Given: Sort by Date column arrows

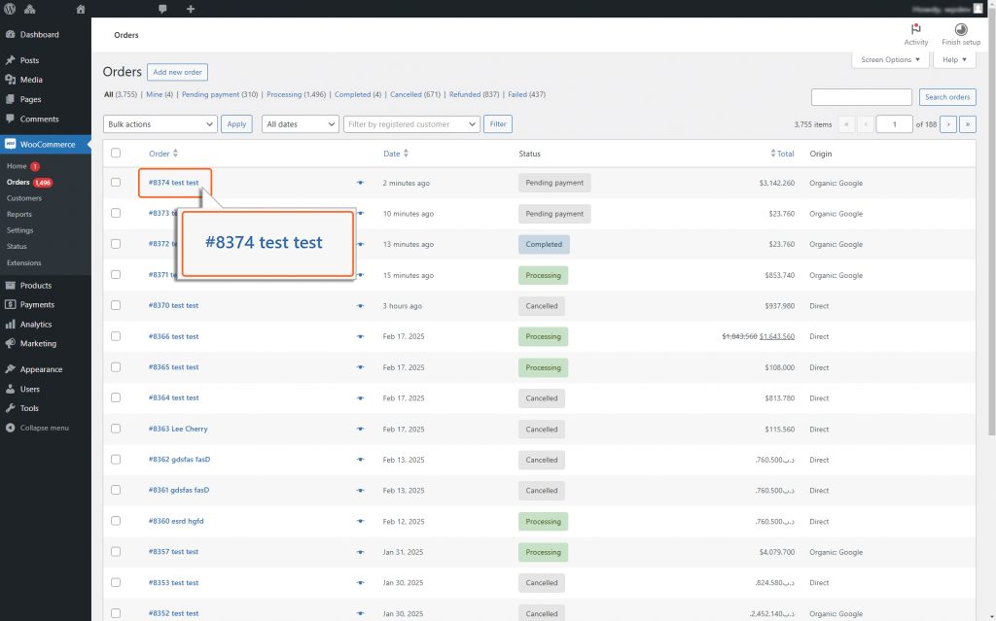Looking at the screenshot, I should pos(406,154).
